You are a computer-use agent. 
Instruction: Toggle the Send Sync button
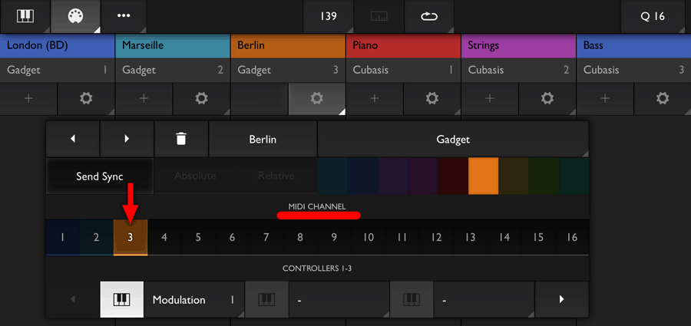[x=100, y=176]
